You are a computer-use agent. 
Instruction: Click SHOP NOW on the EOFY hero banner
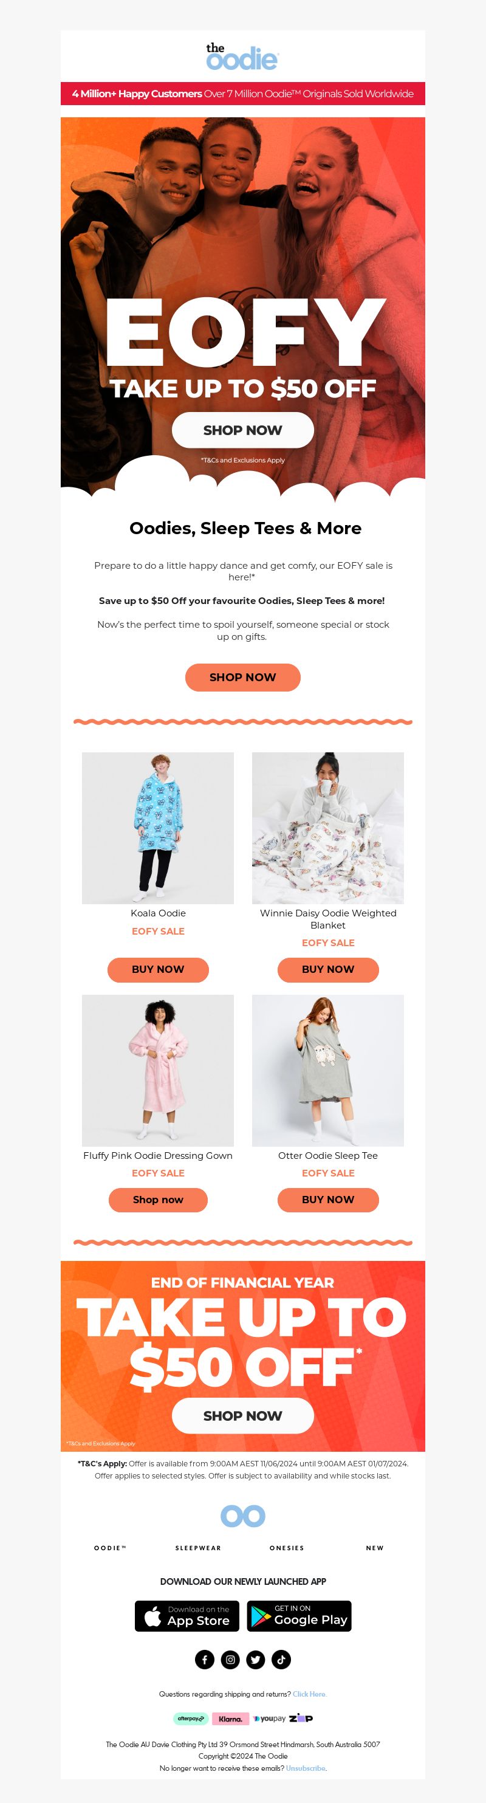tap(242, 430)
